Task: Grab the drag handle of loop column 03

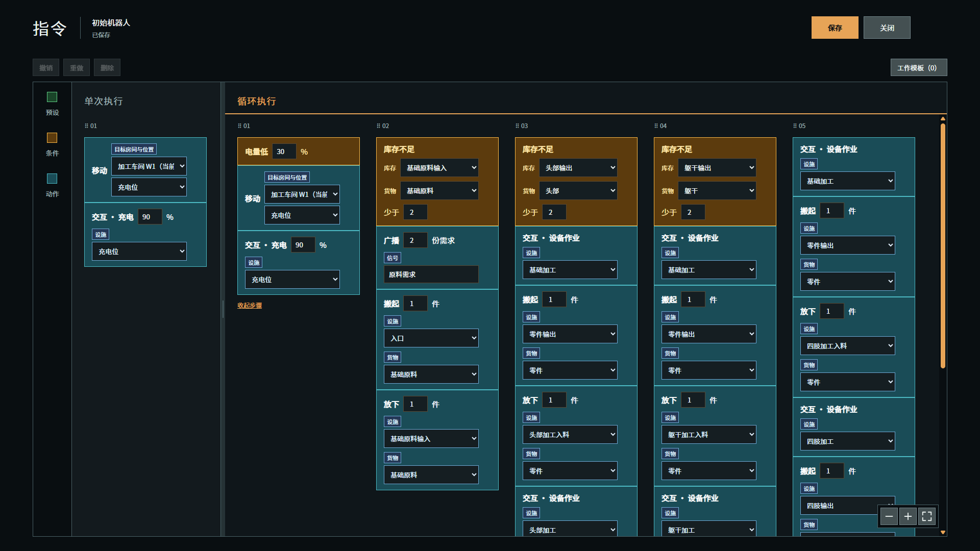Action: (x=517, y=126)
